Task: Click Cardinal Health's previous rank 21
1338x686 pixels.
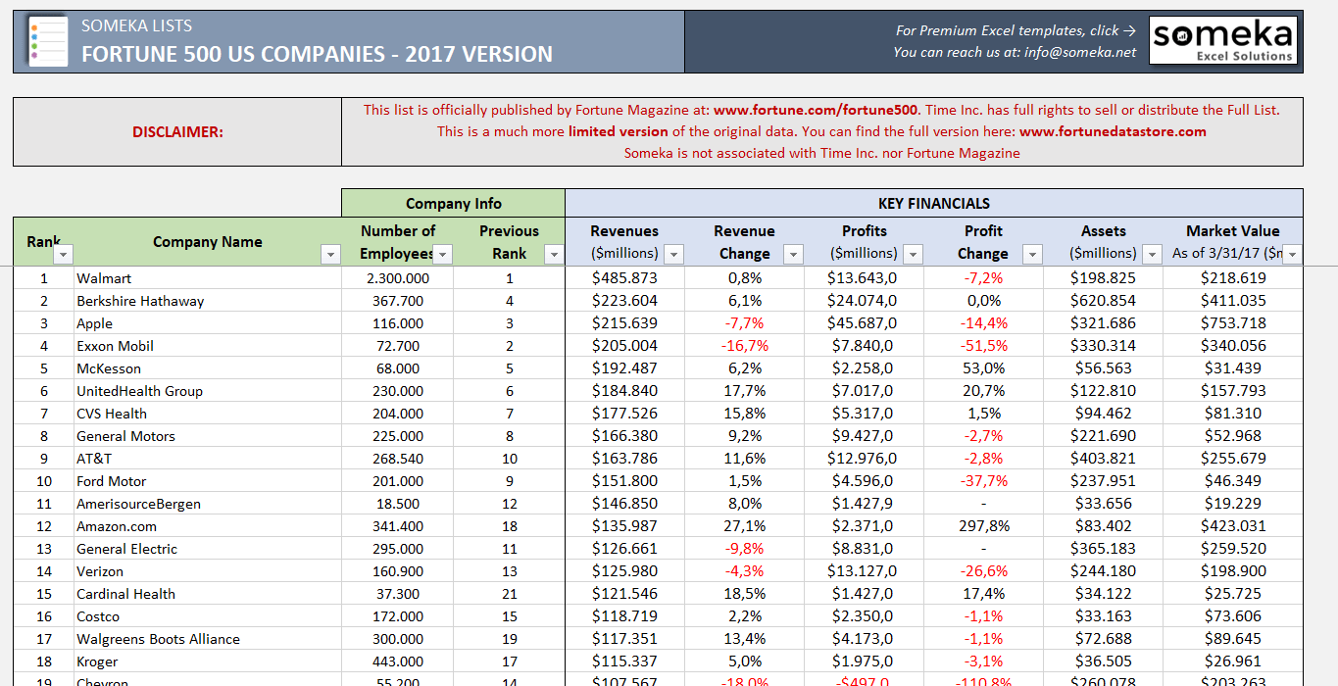Action: point(510,594)
